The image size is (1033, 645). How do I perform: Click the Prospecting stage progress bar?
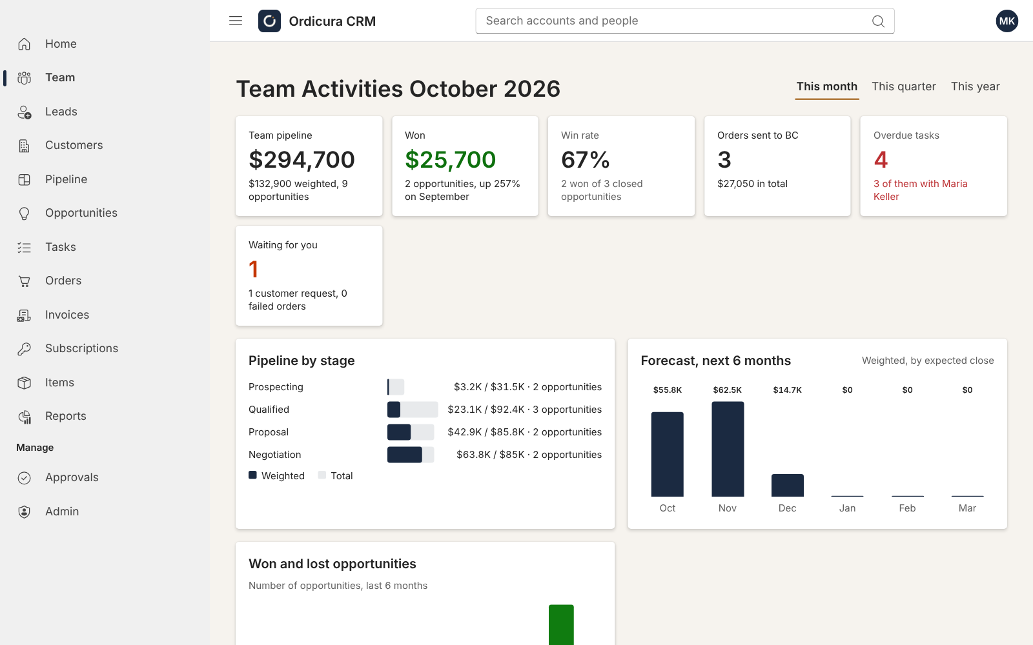tap(396, 387)
